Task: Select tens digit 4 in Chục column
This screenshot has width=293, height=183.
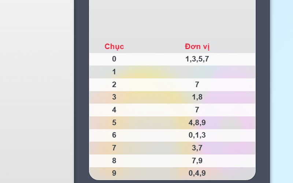Action: click(x=114, y=110)
